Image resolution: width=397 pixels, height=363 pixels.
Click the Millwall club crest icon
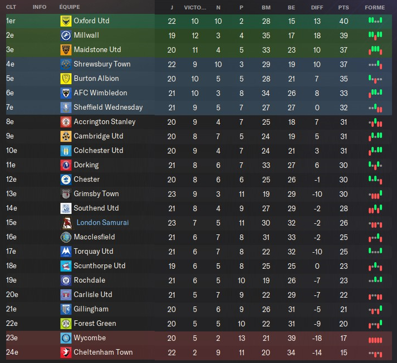coord(65,35)
